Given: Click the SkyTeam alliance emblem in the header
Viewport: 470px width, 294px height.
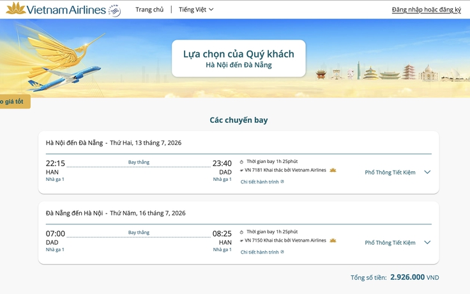Looking at the screenshot, I should click(114, 10).
